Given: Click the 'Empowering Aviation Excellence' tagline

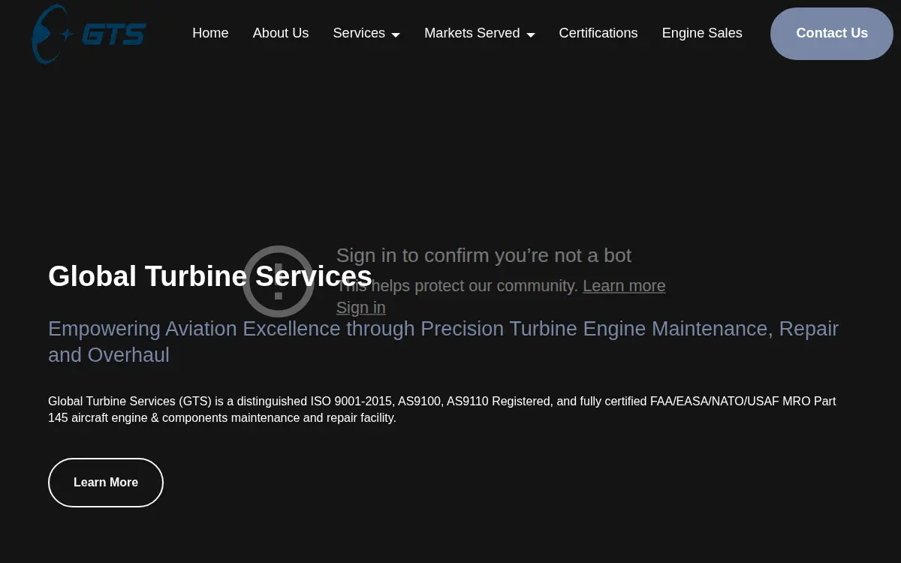Looking at the screenshot, I should click(x=443, y=342).
